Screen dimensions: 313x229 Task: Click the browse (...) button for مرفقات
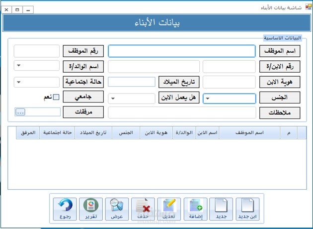(x=20, y=112)
